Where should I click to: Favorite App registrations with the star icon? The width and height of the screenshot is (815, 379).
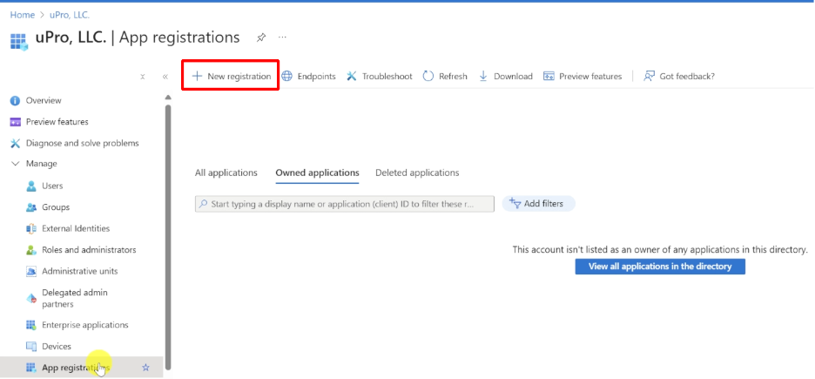coord(145,368)
